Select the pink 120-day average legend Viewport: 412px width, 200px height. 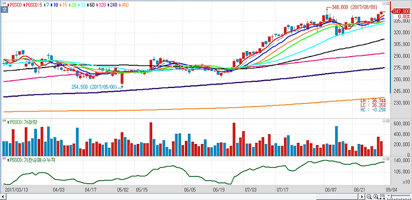coord(101,5)
